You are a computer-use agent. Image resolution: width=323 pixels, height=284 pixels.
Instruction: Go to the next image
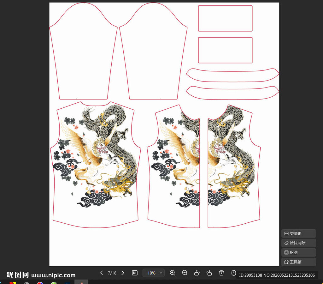pos(123,273)
